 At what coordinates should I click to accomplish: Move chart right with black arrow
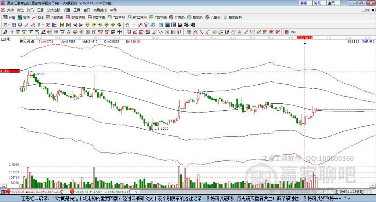81,25
